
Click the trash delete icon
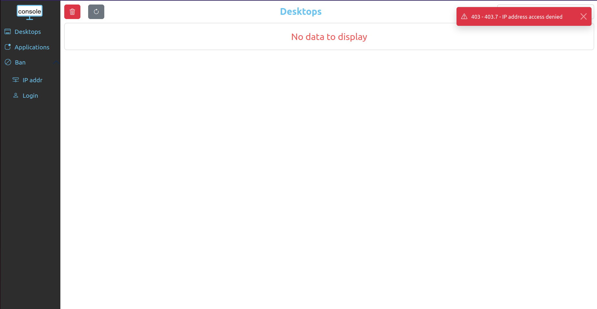tap(72, 12)
